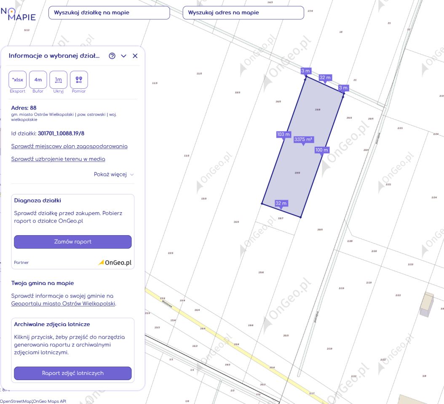Open 'Sprawdź uzbrojenie terenu w media' link
Screen dimensions: 444x404
(58, 159)
